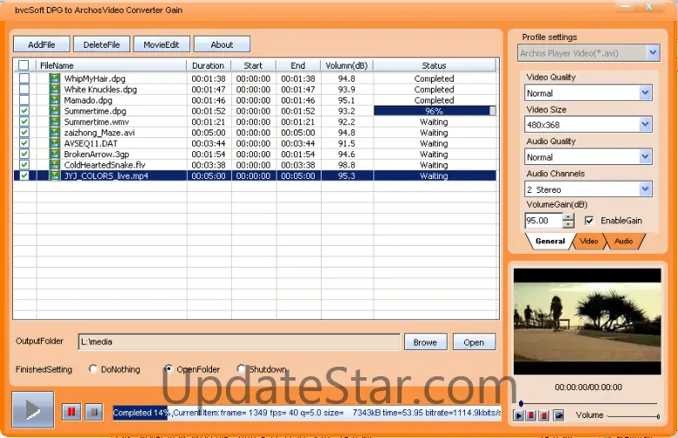This screenshot has width=678, height=438.
Task: Switch to the Audio tab
Action: (623, 242)
